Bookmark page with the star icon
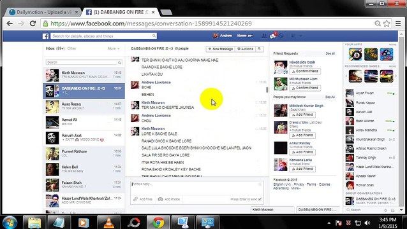407x229 pixels. (x=387, y=24)
